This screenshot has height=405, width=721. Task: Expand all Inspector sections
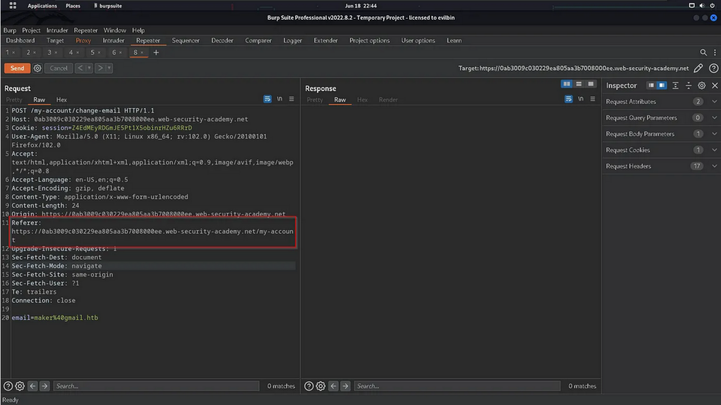pos(676,86)
